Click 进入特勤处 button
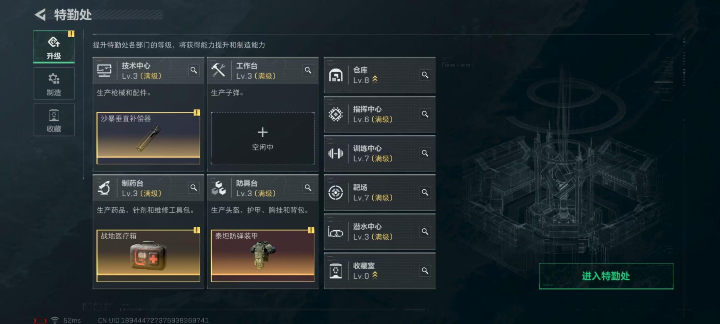Screen dimensions: 720x324 pyautogui.click(x=606, y=276)
